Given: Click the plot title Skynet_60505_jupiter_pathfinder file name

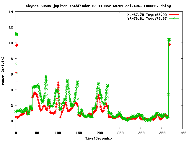Looking at the screenshot, I should click(98, 6).
